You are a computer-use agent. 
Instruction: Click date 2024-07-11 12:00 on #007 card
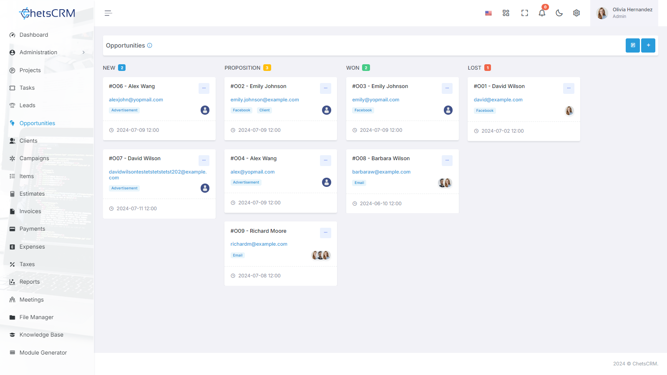[136, 209]
